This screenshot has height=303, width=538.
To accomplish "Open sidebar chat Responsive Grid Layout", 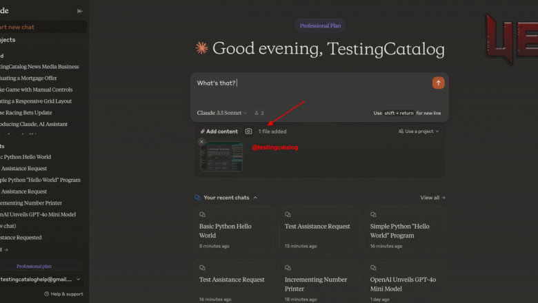I will pos(36,101).
